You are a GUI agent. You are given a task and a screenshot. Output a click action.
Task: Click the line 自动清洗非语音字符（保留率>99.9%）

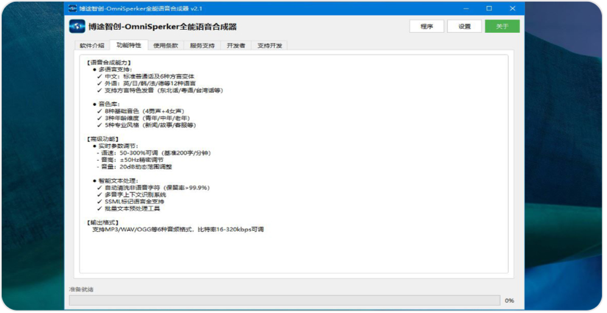[x=154, y=188]
